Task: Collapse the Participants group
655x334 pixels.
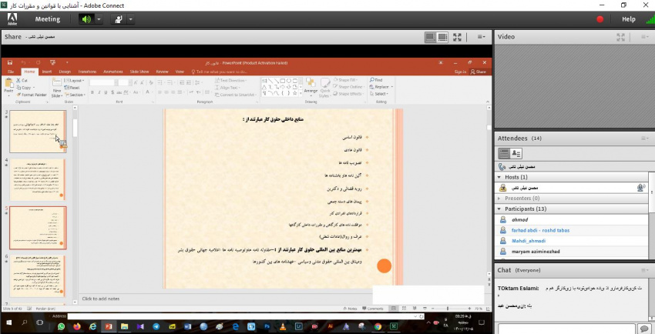Action: click(x=499, y=209)
